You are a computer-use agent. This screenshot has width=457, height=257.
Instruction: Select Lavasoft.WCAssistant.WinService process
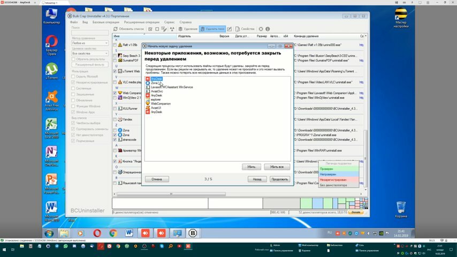point(172,87)
